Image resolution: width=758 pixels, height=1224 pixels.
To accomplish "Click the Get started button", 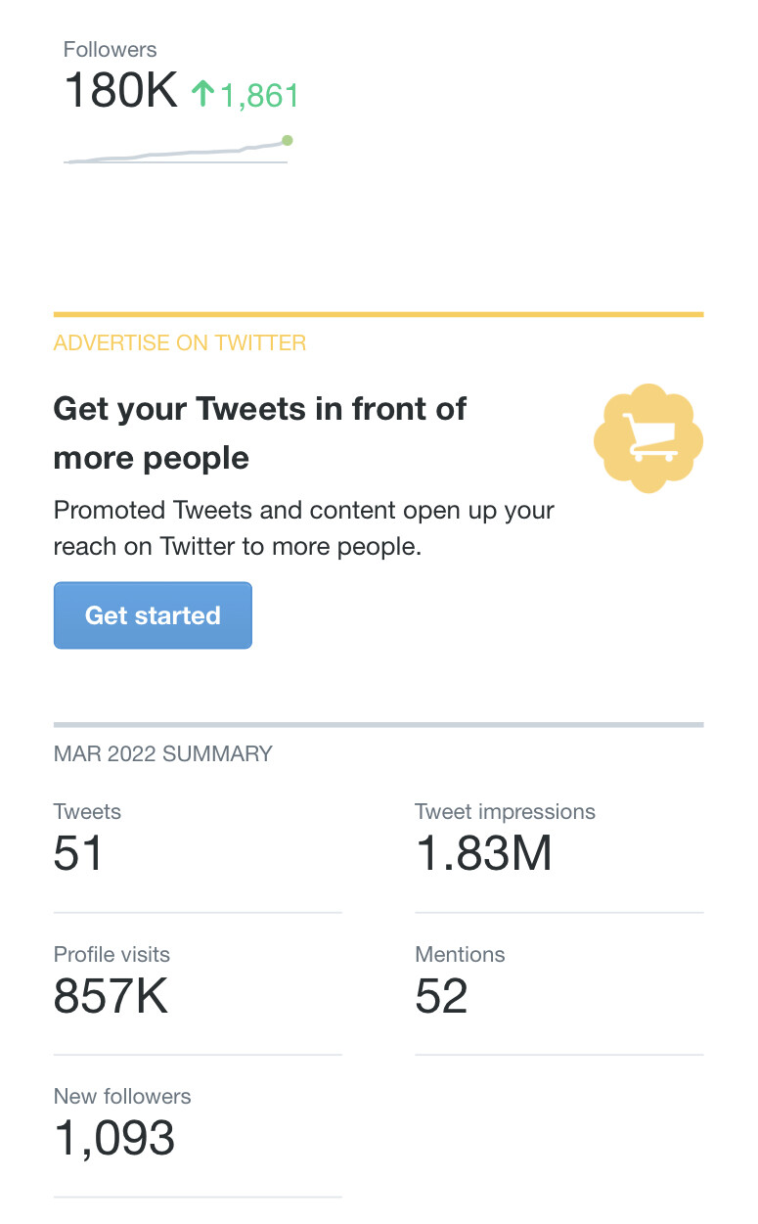I will click(x=153, y=615).
